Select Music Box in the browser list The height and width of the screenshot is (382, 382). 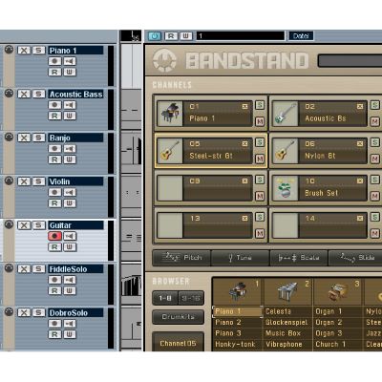click(x=283, y=333)
